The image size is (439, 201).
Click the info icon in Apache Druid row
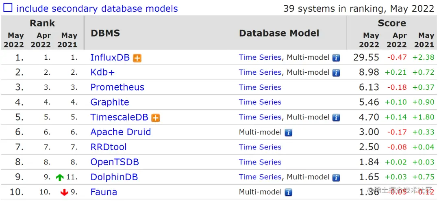point(288,133)
